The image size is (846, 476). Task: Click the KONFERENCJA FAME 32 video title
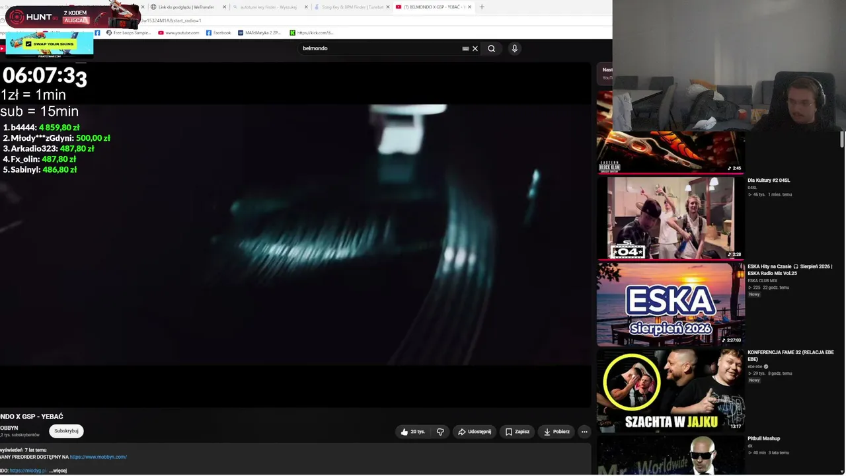click(790, 356)
